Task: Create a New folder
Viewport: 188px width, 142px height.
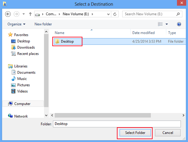Action: [43, 24]
